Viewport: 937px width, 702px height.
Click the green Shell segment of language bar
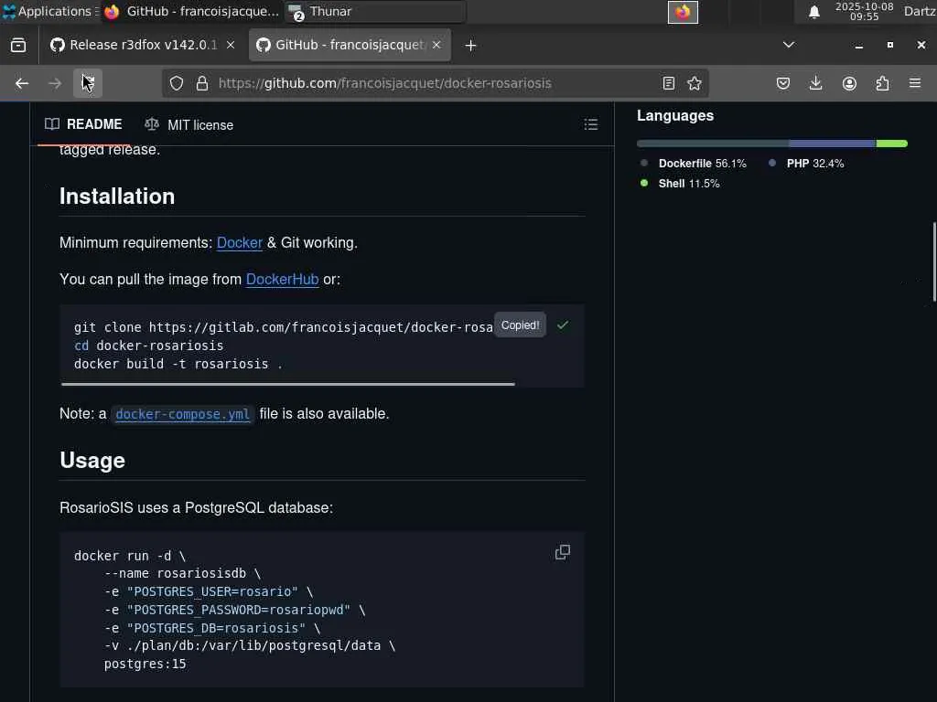coord(892,144)
